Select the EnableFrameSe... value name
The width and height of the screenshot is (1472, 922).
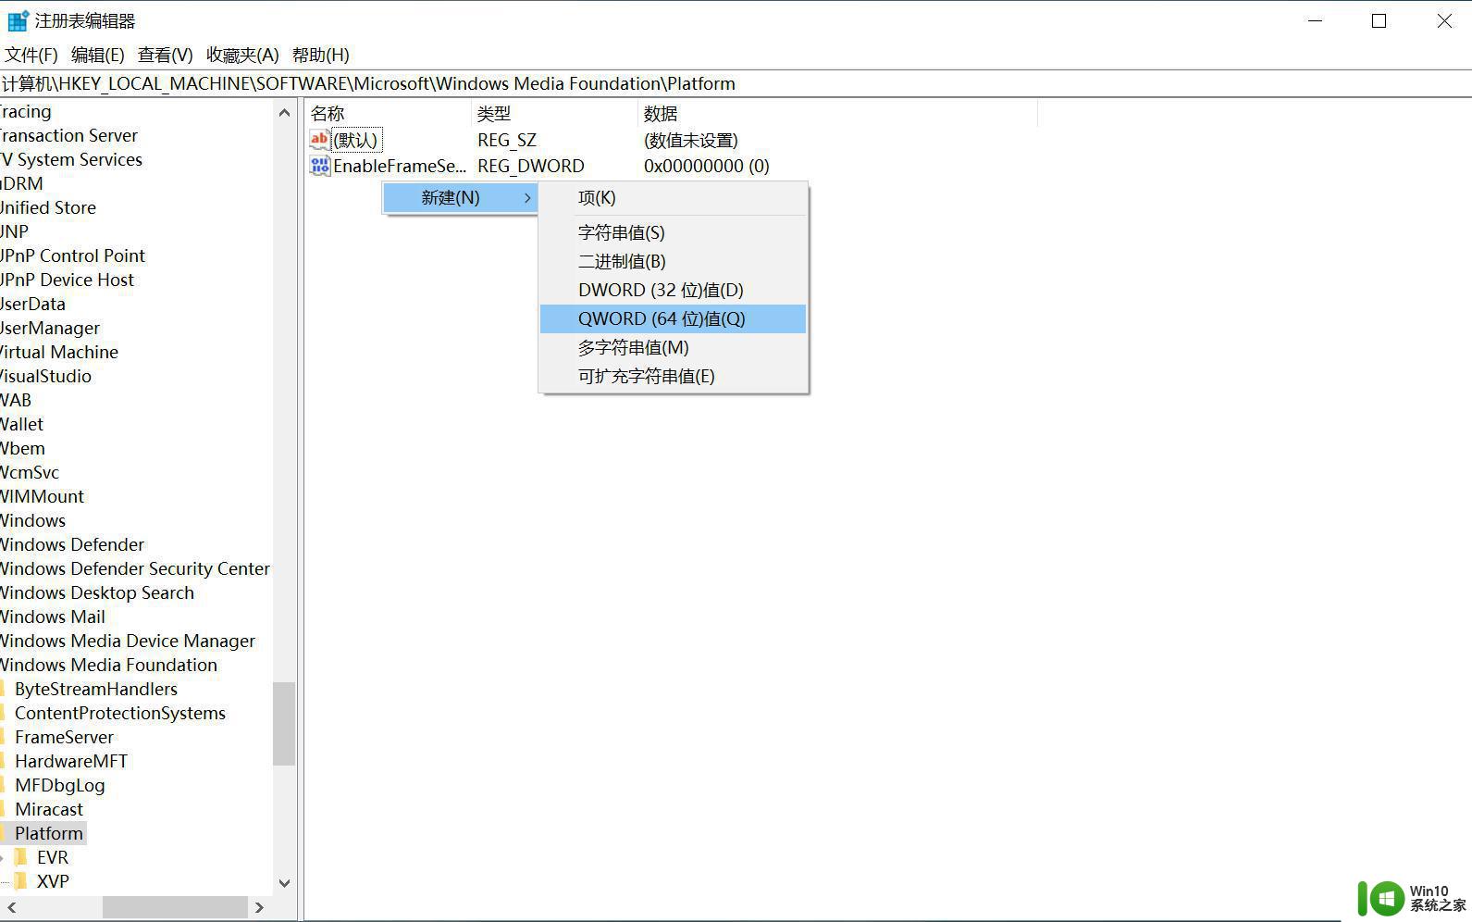point(400,166)
